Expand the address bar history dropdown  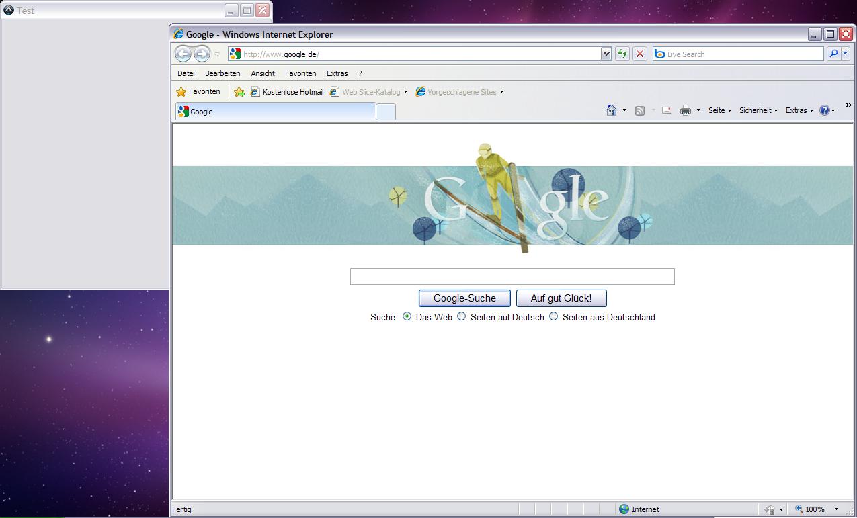tap(606, 54)
